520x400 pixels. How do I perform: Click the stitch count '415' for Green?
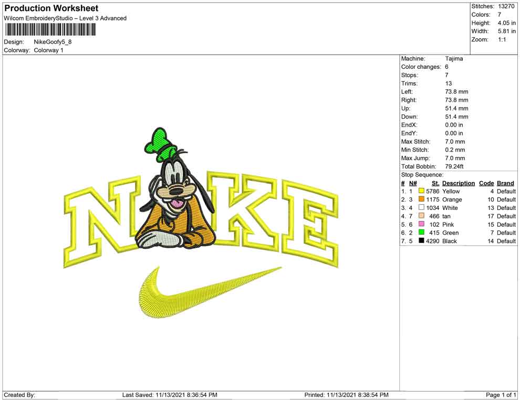pyautogui.click(x=434, y=233)
